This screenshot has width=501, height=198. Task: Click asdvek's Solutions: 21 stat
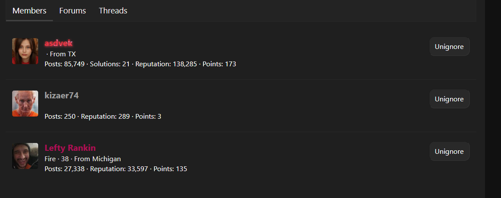tap(110, 64)
